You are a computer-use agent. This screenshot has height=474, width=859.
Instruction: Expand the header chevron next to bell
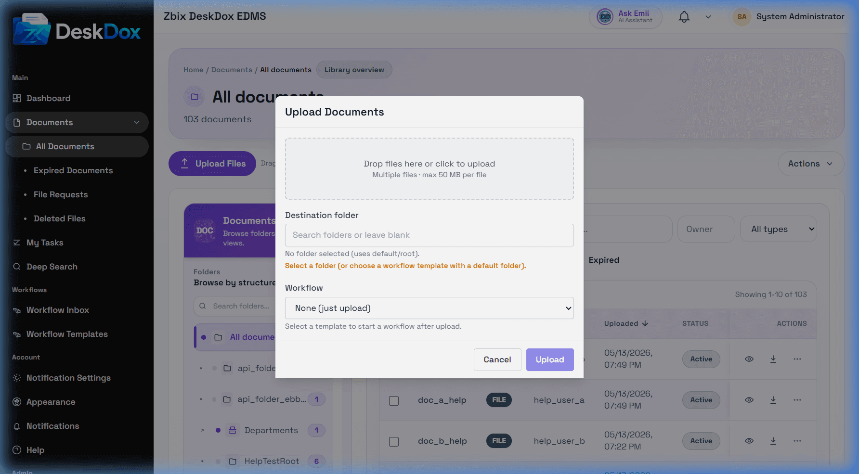pyautogui.click(x=708, y=17)
